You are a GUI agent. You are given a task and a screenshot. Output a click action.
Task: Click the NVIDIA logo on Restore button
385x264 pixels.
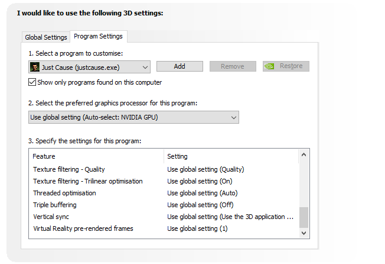pos(269,67)
